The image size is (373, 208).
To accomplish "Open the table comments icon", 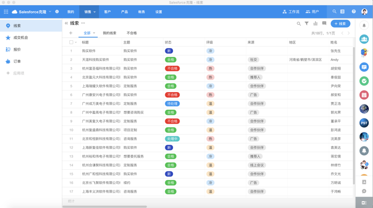I will (x=324, y=23).
